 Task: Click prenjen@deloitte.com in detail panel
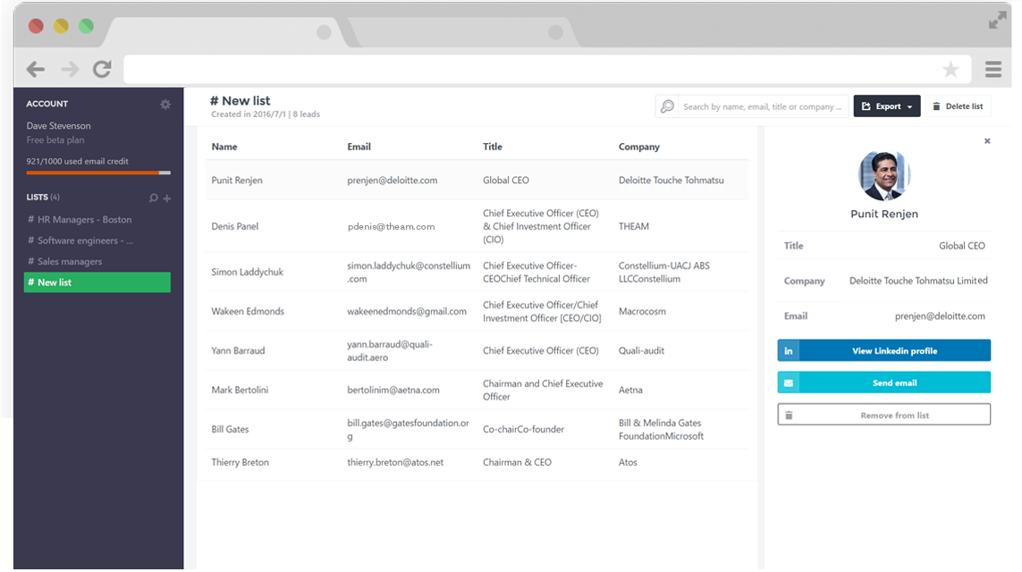940,316
